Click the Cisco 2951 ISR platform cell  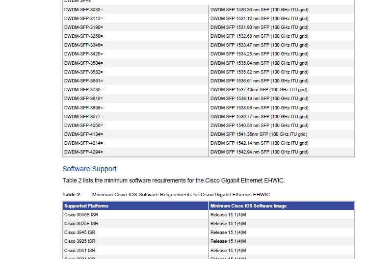[79, 251]
